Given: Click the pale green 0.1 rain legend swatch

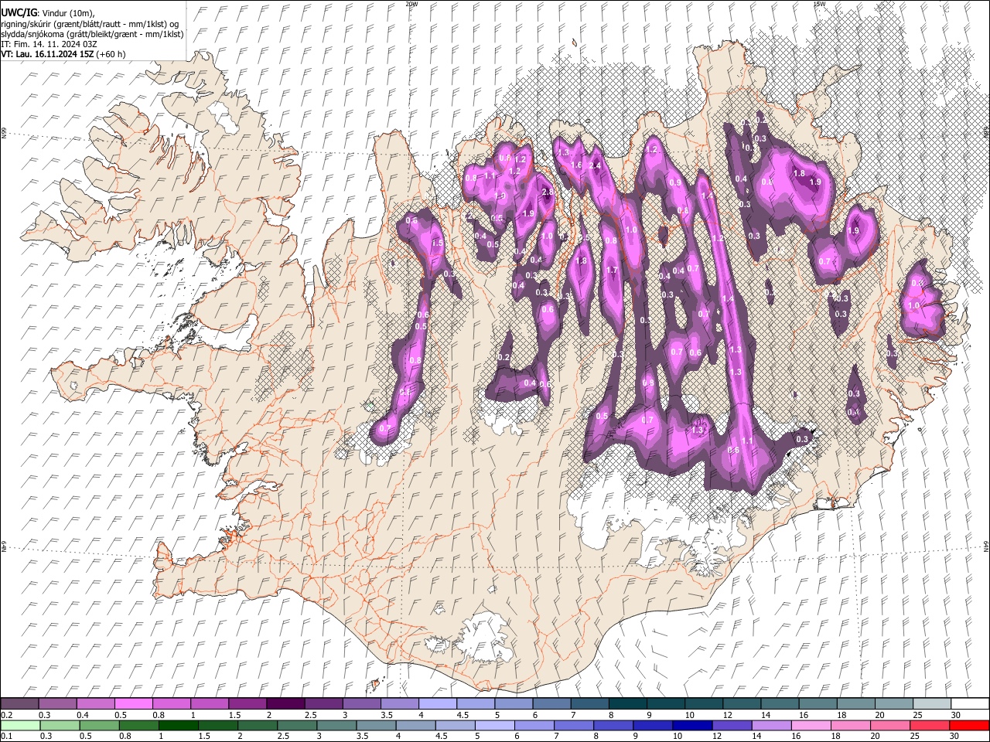Looking at the screenshot, I should (20, 726).
